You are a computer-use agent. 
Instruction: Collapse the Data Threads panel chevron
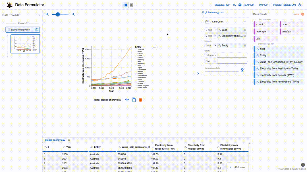point(39,15)
